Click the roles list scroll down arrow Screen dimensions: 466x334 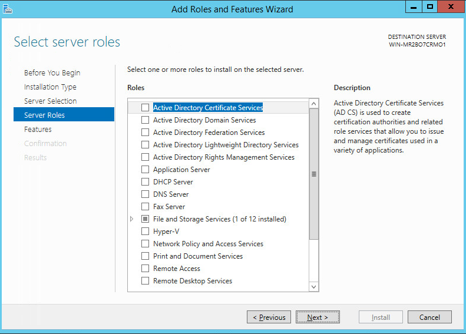[x=314, y=286]
